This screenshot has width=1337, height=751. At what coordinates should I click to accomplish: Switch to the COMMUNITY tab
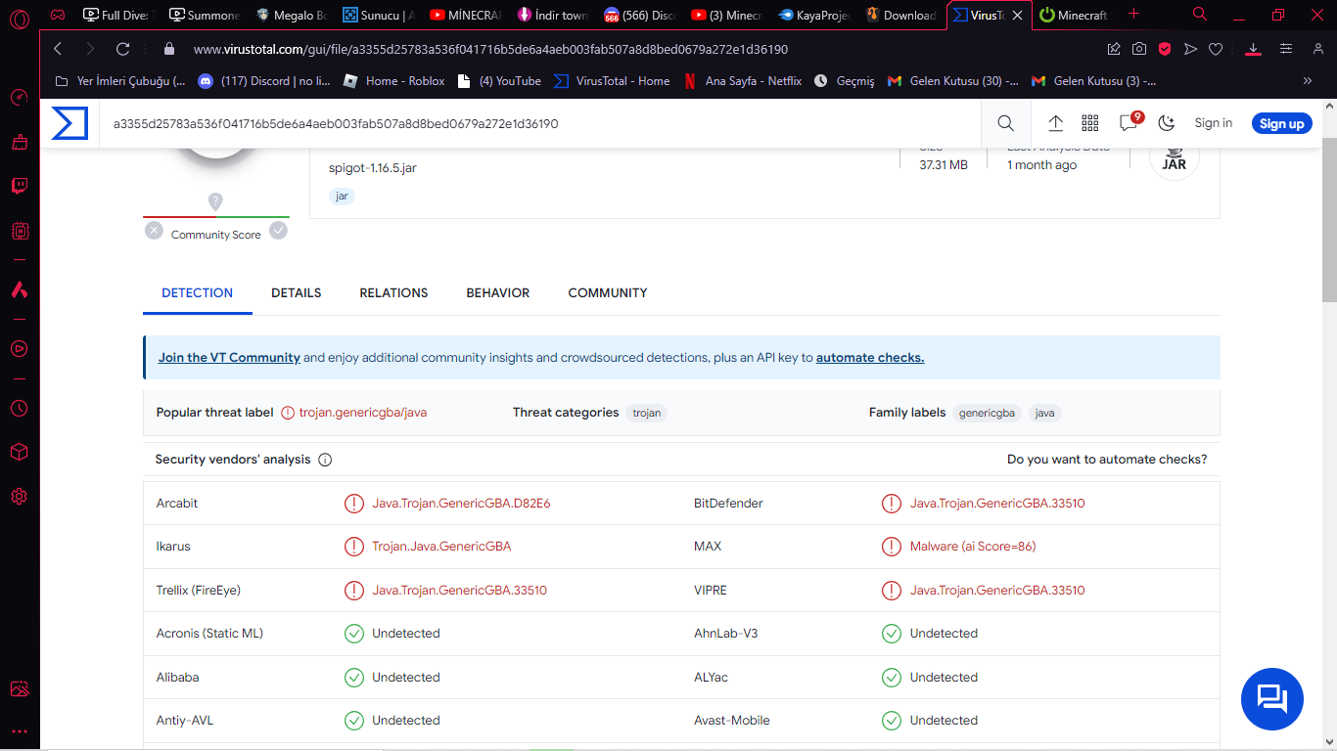tap(608, 292)
